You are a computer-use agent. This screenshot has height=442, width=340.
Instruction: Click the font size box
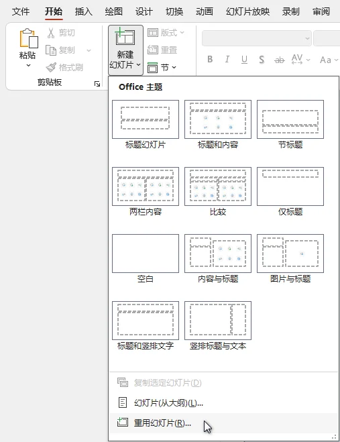(x=327, y=38)
